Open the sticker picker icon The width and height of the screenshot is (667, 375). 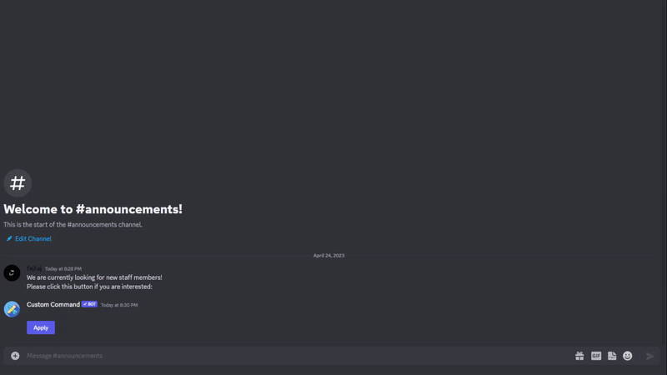(x=612, y=356)
